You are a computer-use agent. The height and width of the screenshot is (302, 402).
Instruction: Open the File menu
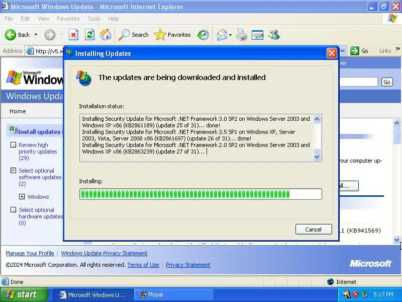[x=9, y=19]
